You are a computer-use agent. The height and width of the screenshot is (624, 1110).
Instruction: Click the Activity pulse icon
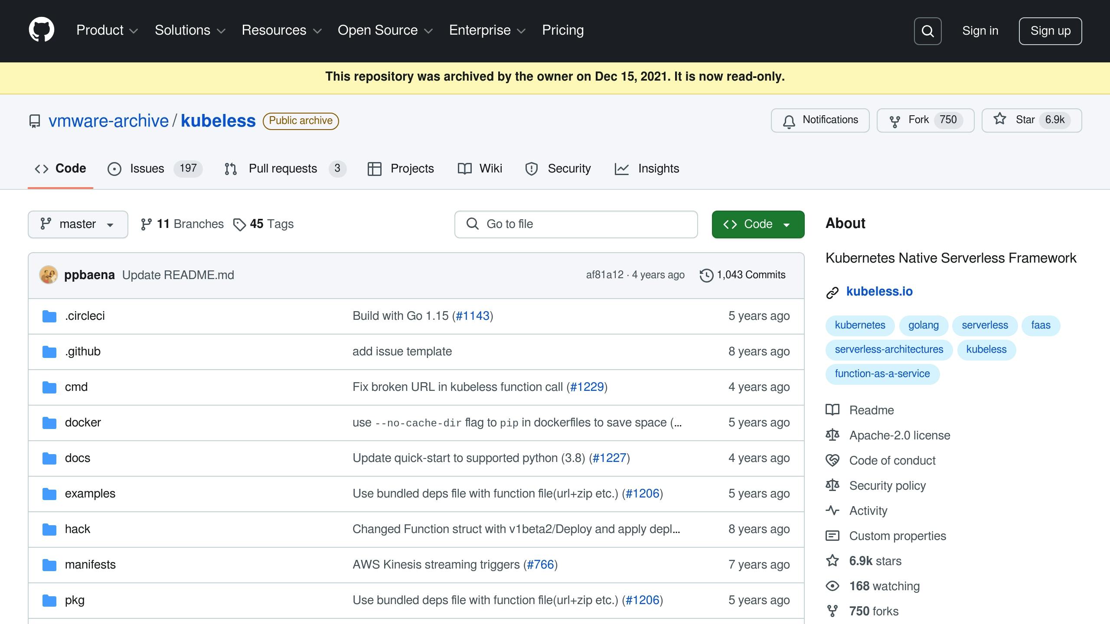(832, 510)
